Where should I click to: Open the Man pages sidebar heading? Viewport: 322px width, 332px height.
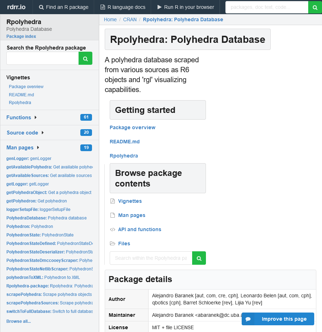(20, 148)
